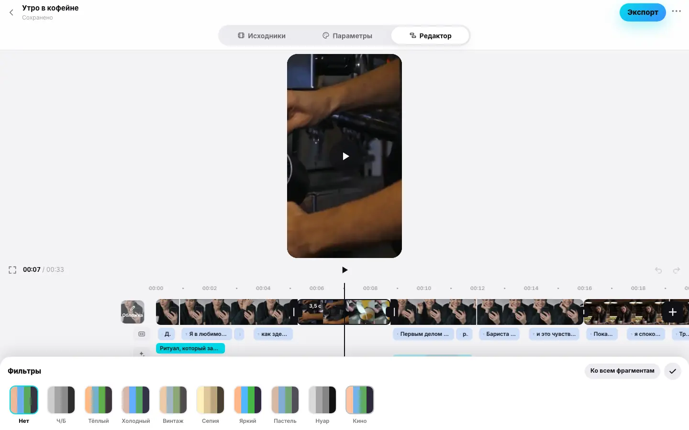Apply the Тёплый filter
This screenshot has height=430, width=689.
[99, 400]
